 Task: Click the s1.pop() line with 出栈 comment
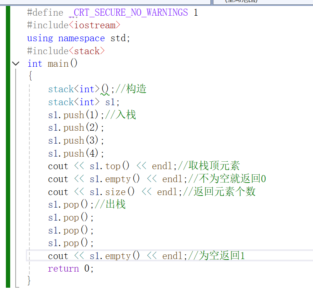pos(87,205)
